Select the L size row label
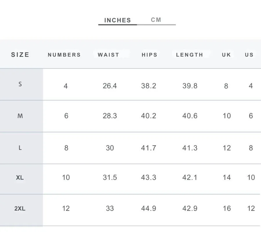This screenshot has height=239, width=261. click(x=20, y=148)
